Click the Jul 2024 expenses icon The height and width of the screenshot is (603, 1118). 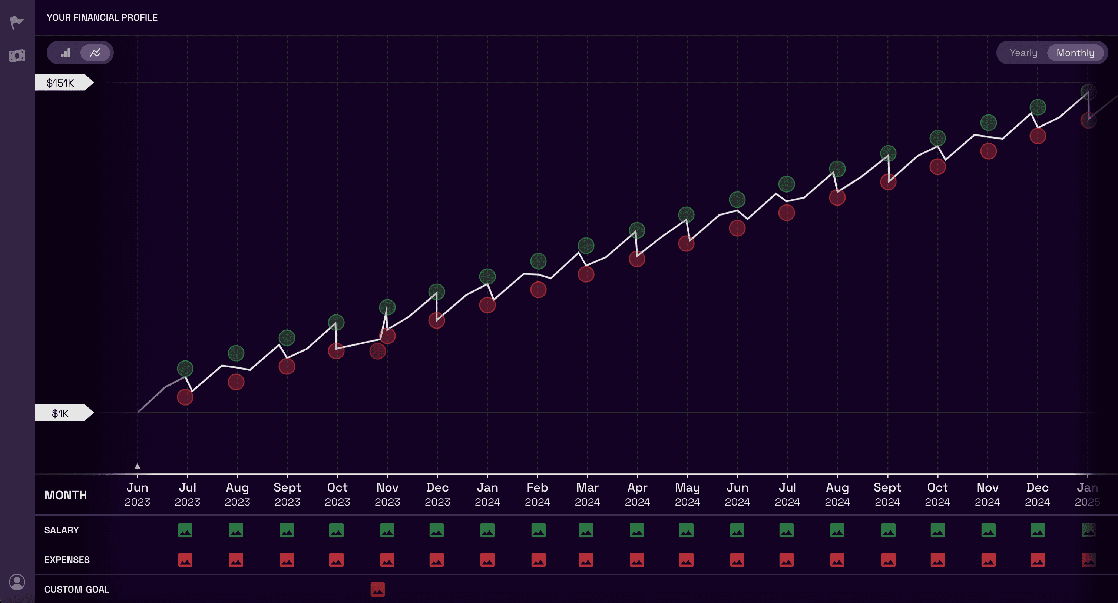click(x=787, y=560)
